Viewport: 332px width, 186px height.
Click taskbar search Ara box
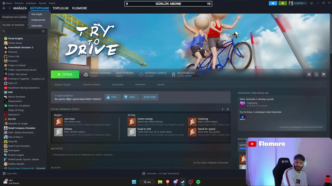coord(147,182)
